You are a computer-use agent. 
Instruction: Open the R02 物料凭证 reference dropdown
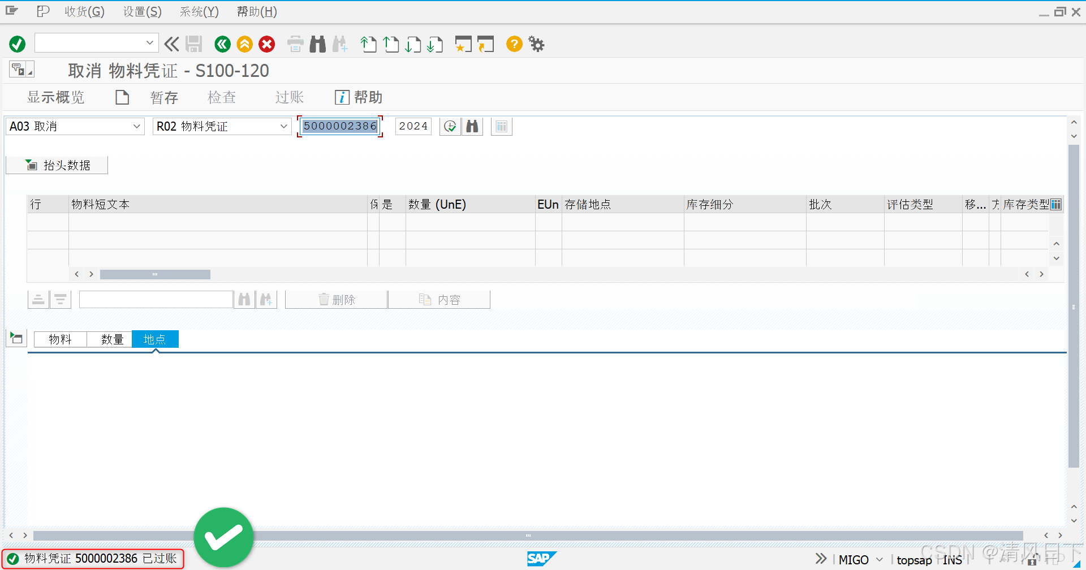[283, 126]
